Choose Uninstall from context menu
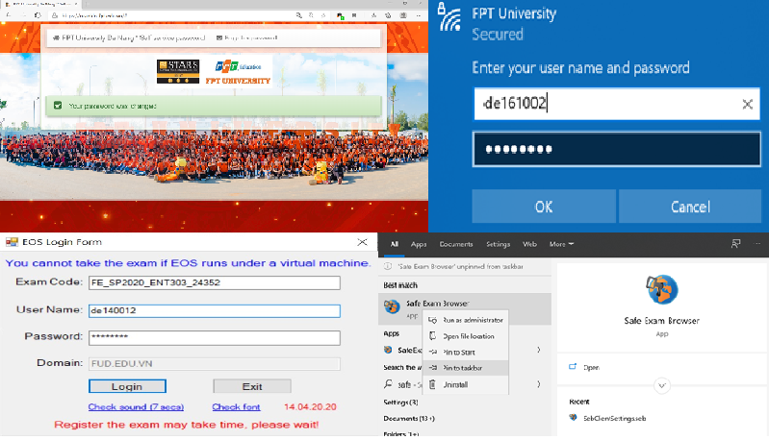Viewport: 769px width, 440px height. 466,384
